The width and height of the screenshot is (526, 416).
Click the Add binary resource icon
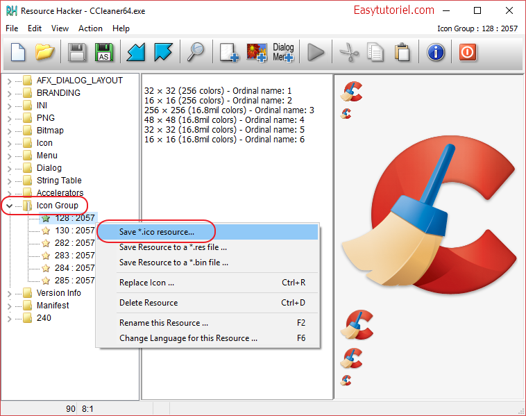229,52
